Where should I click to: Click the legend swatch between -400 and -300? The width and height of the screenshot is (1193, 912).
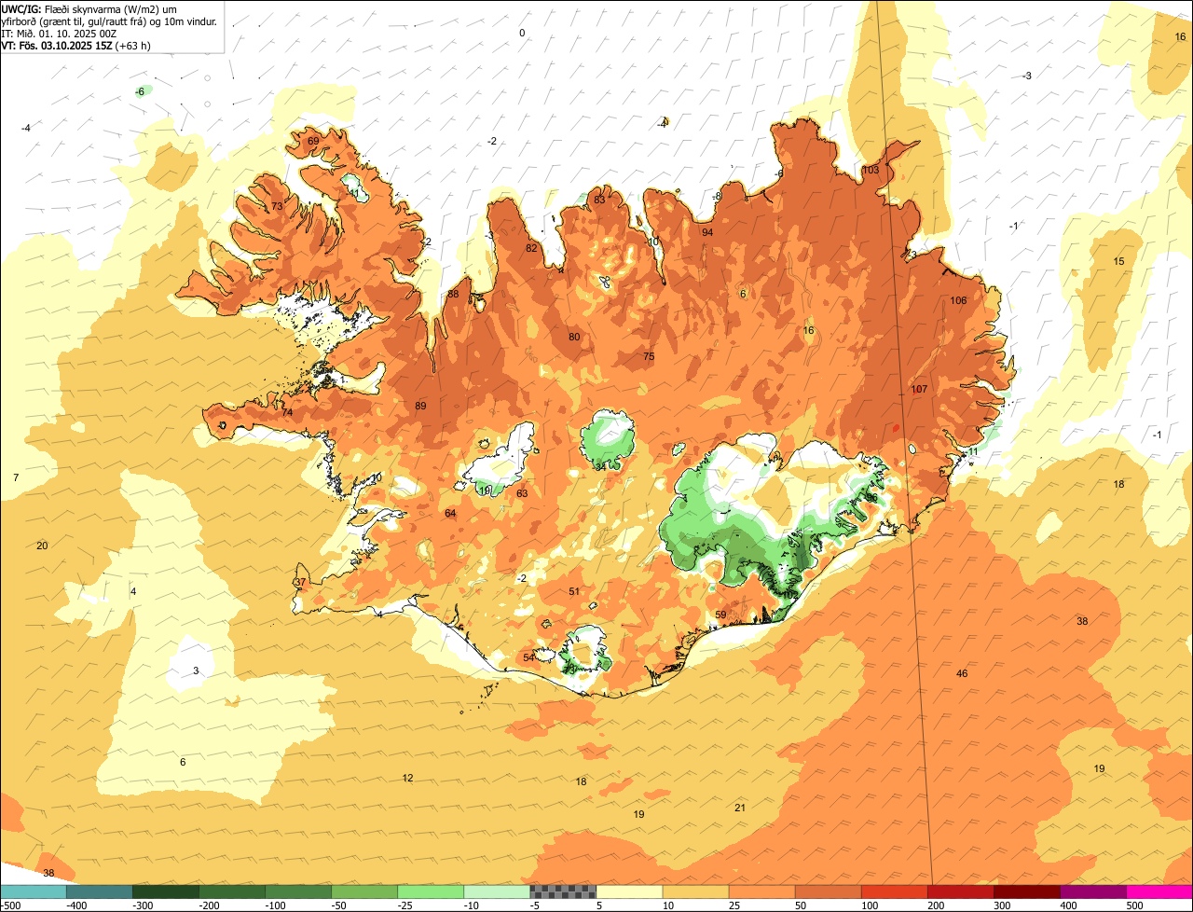tap(100, 891)
